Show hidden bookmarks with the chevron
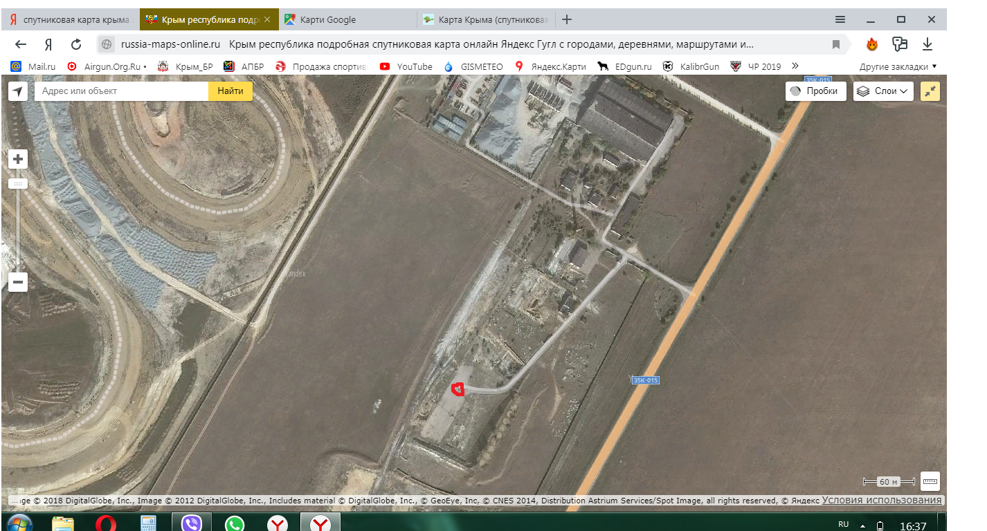The width and height of the screenshot is (987, 531). tap(795, 66)
